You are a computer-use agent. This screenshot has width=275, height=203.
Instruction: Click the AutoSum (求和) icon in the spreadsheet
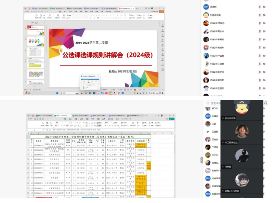144,125
